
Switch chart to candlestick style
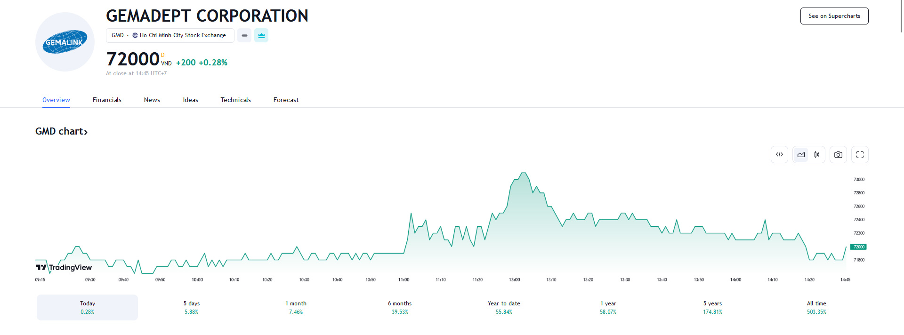[x=817, y=155]
